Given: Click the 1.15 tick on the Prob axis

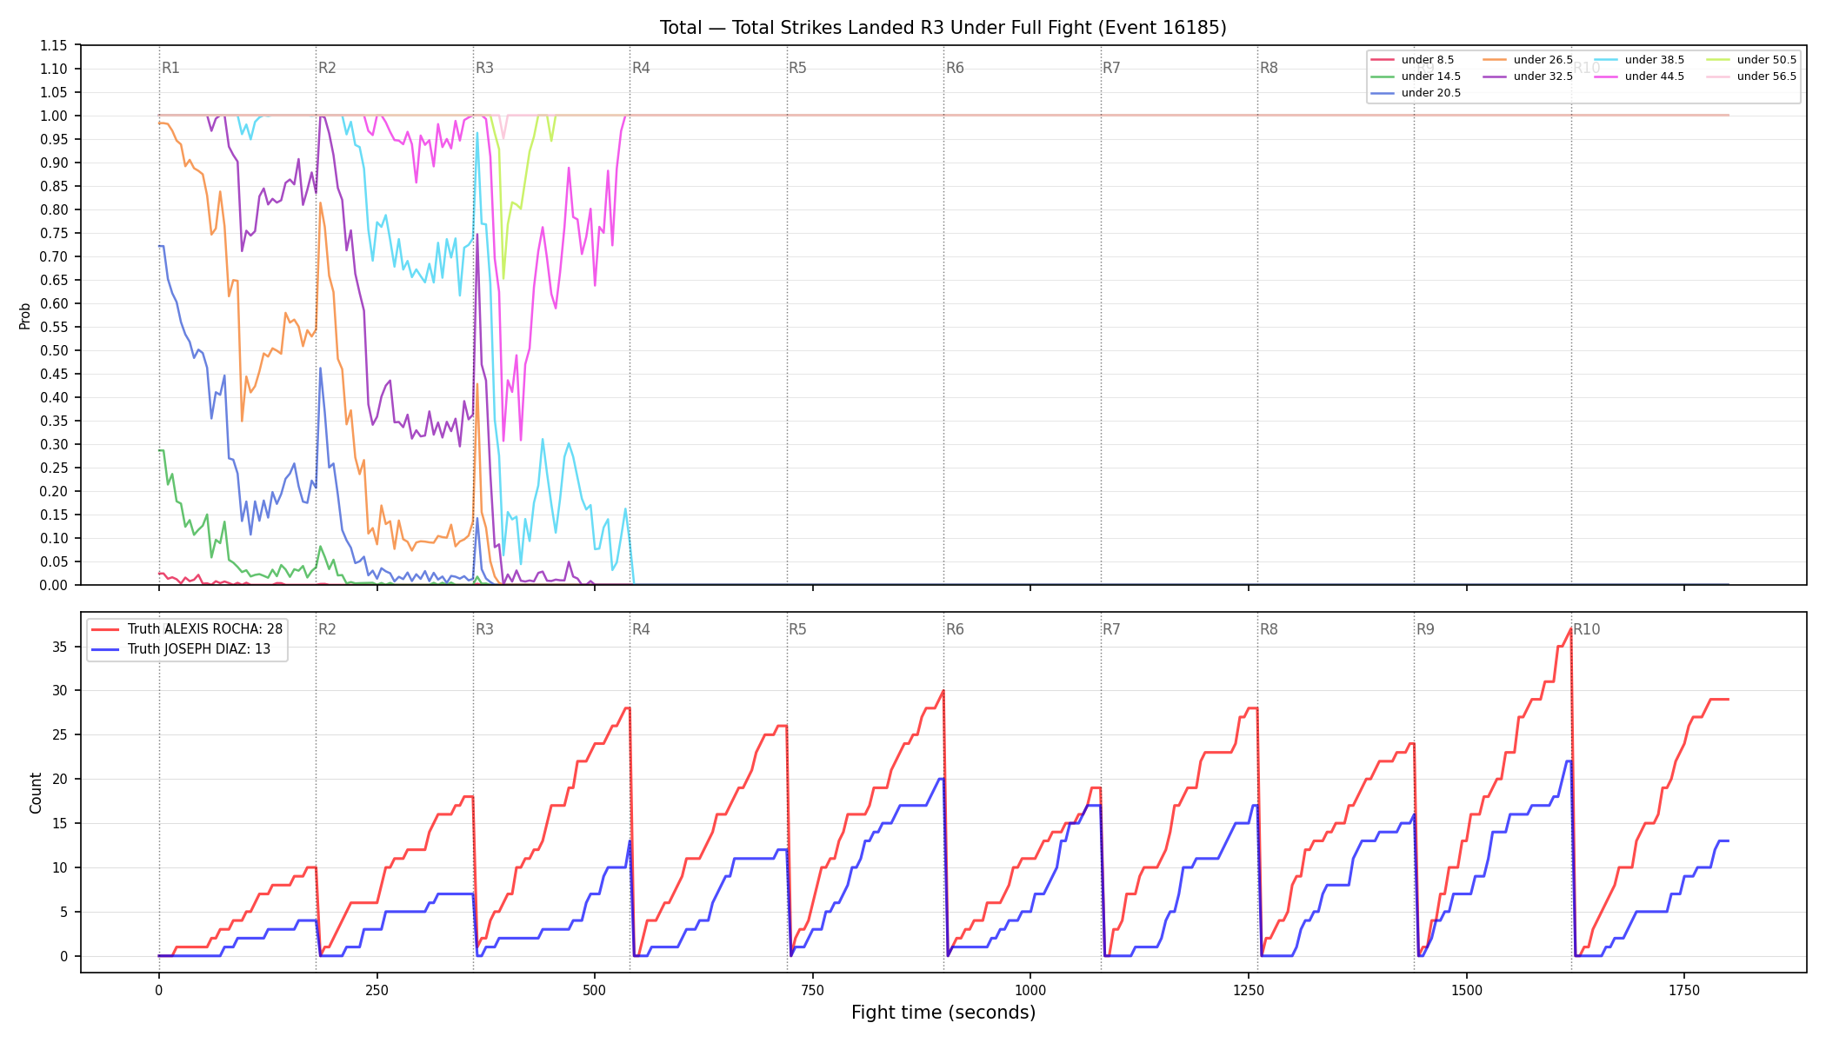Looking at the screenshot, I should click(54, 45).
